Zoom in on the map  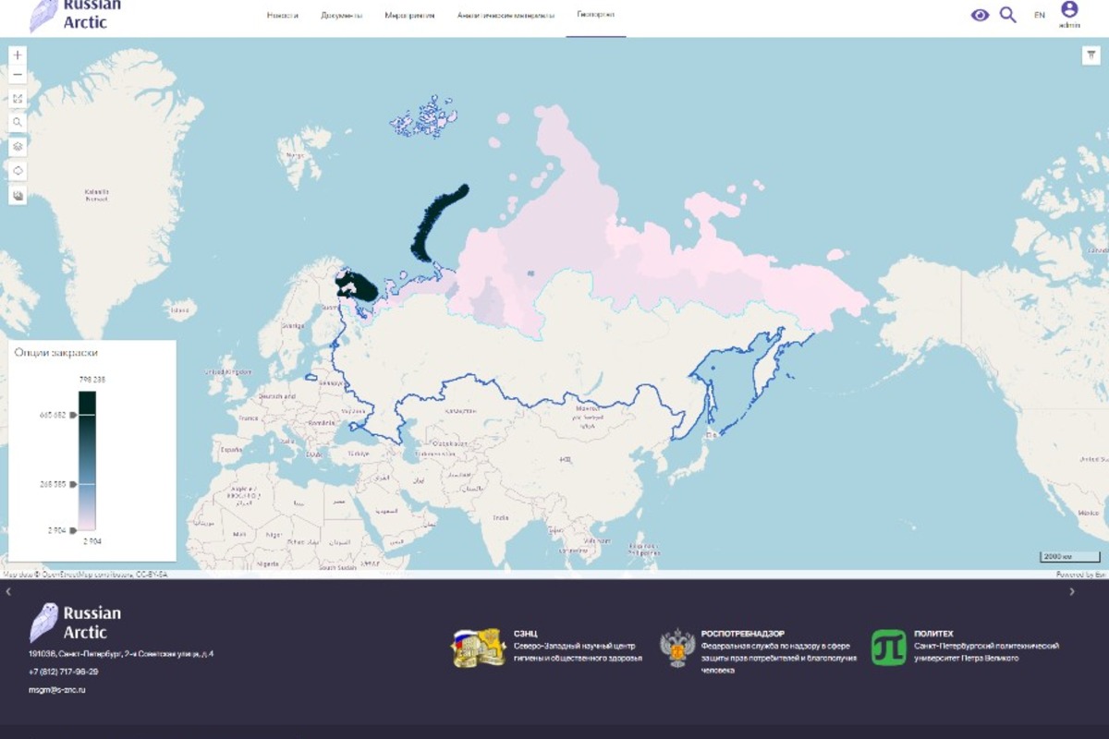18,55
